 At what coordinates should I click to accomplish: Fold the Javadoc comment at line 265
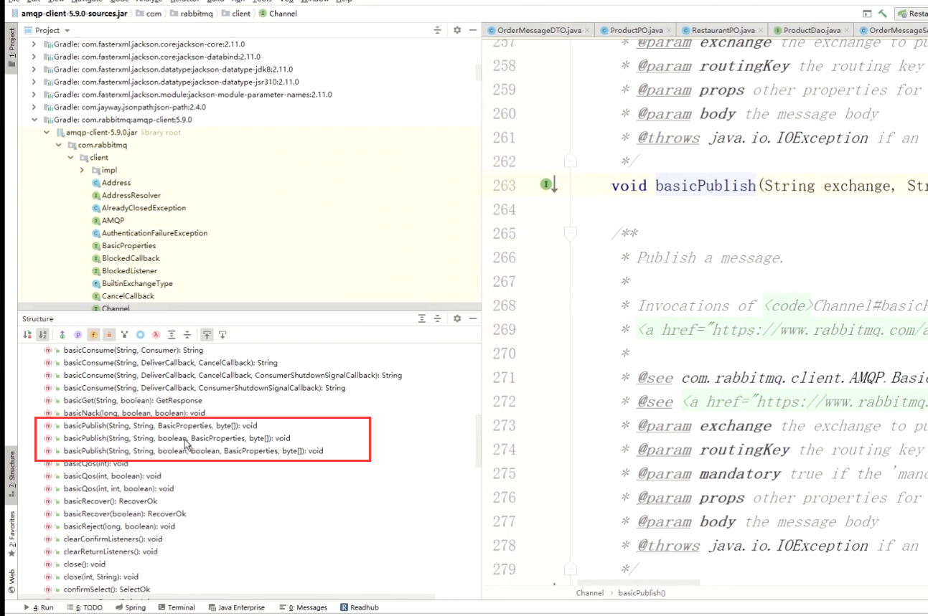(571, 233)
